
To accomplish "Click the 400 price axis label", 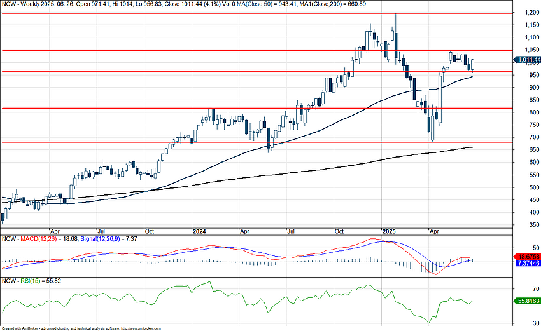I will point(534,213).
